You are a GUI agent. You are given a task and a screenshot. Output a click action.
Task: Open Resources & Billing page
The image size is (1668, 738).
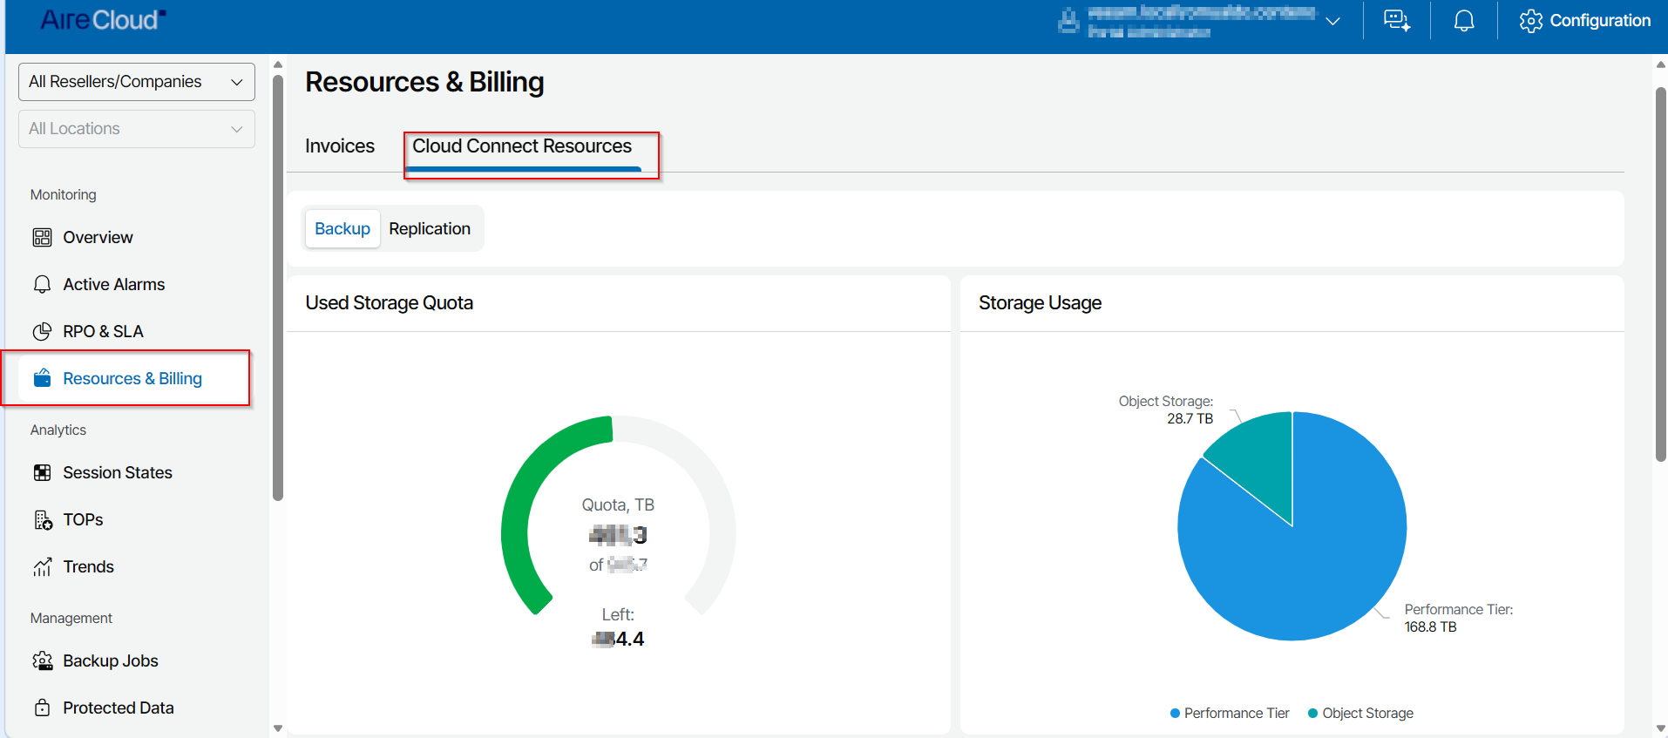(133, 379)
